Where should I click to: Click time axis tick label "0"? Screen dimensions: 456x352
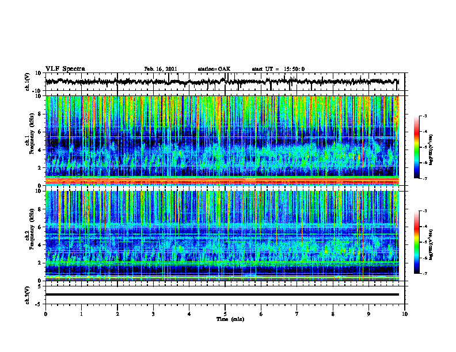coord(45,314)
